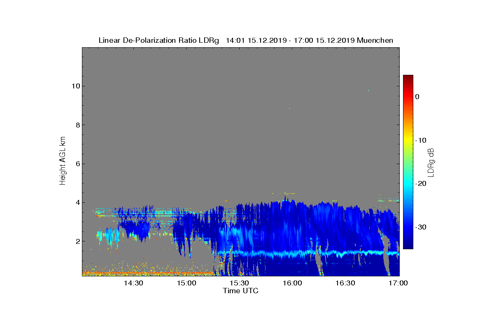
Task: Click the height tick label 8
Action: [77, 125]
